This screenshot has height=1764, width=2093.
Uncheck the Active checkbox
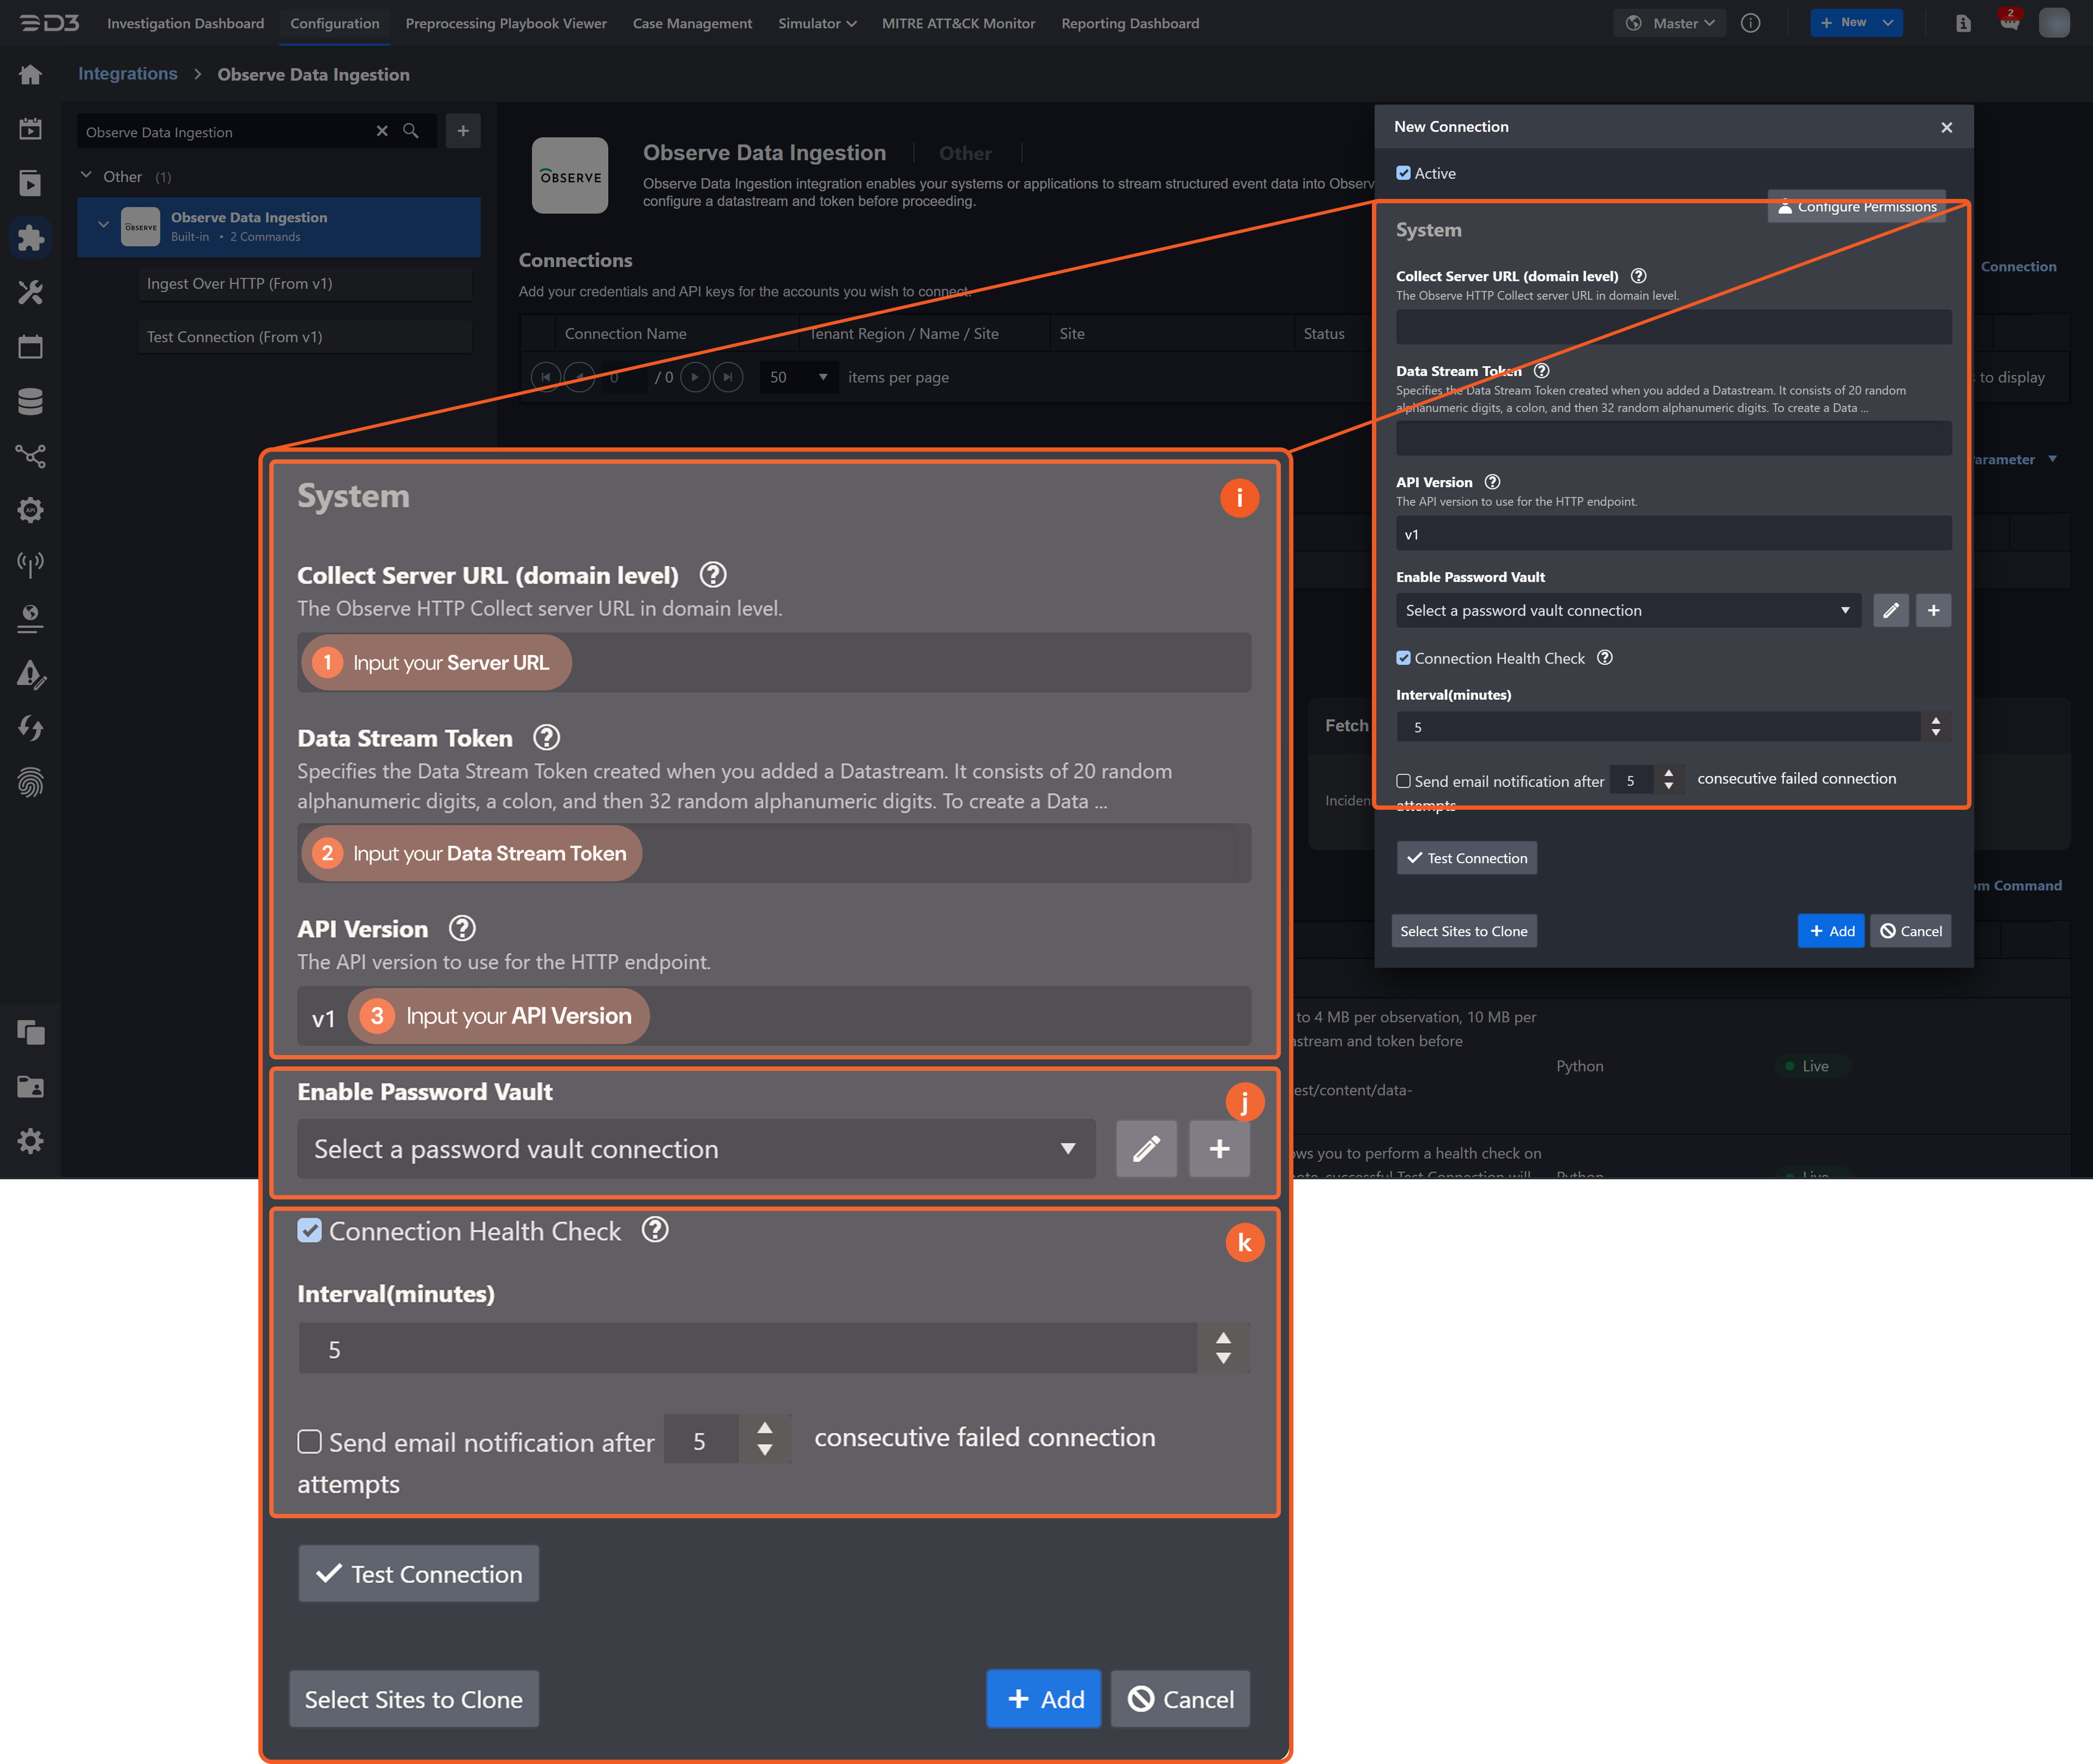(1403, 173)
